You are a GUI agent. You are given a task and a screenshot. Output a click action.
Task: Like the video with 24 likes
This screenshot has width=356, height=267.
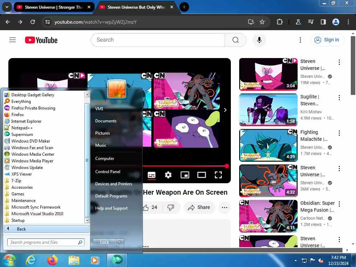[150, 207]
